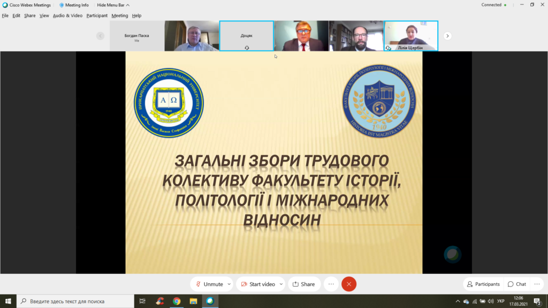Click the Windows taskbar search field
Screen dimensions: 548x308
75,301
